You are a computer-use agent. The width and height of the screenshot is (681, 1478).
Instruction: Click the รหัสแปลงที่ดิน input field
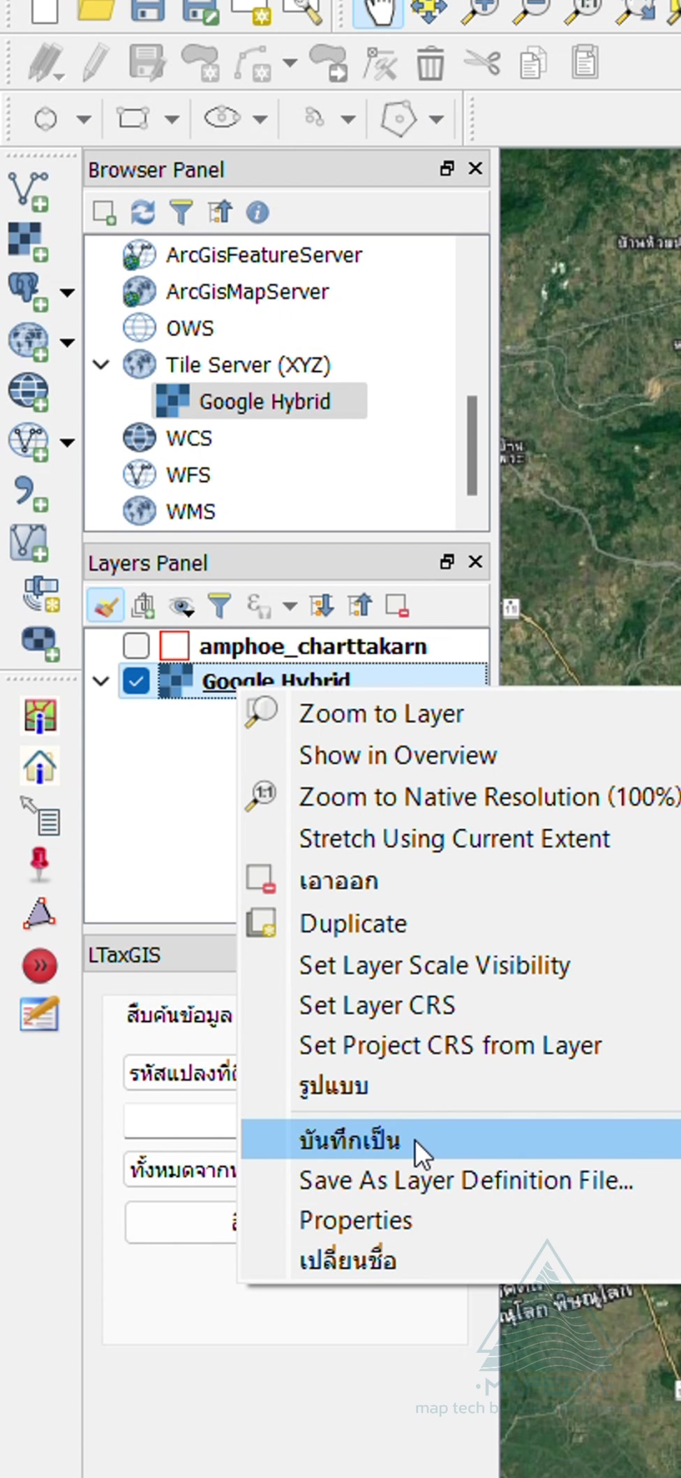[180, 1073]
